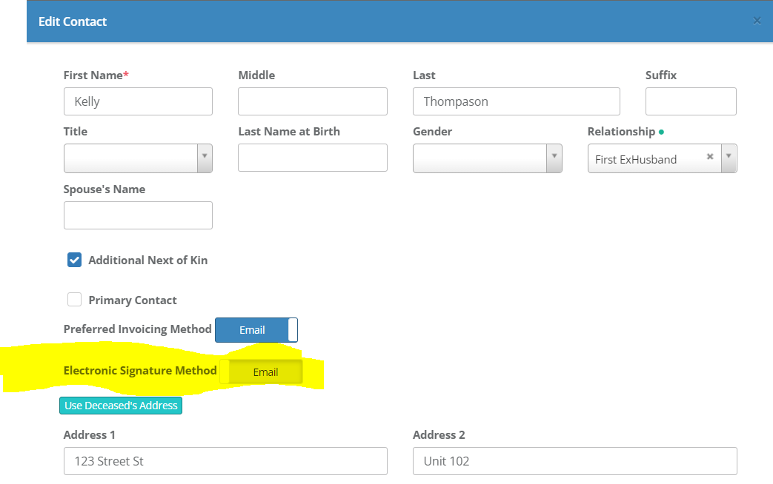Switch the Preferred Invoicing Method toggle off Email
The image size is (773, 484).
coord(256,329)
